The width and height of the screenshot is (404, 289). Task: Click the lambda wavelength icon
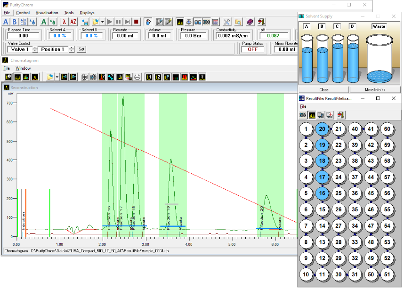point(65,22)
